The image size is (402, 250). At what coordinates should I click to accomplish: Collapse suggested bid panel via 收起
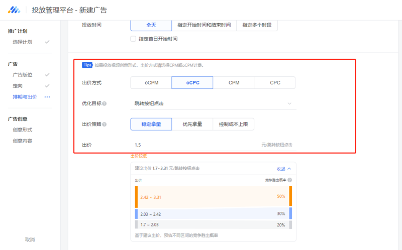(283, 169)
